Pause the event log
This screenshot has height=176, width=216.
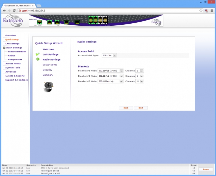coord(206,169)
